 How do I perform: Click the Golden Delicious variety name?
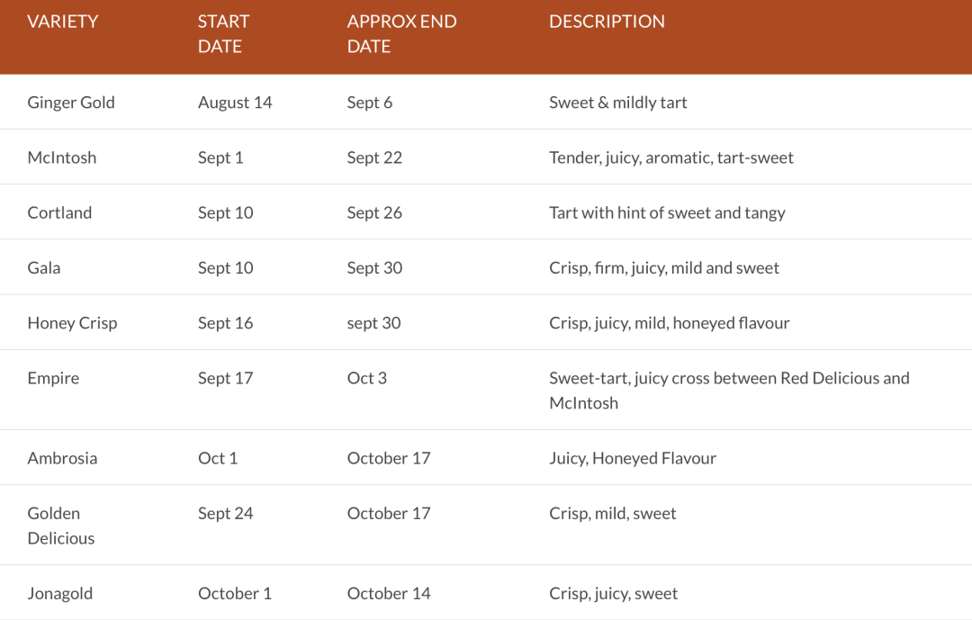coord(60,526)
